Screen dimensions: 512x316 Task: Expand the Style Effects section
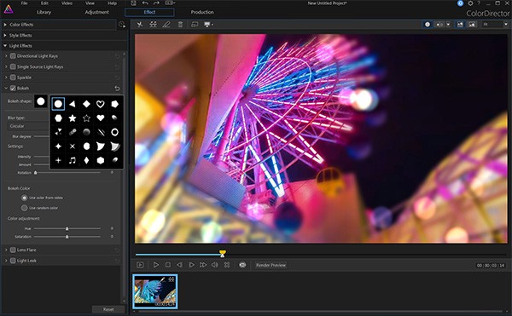pyautogui.click(x=5, y=35)
